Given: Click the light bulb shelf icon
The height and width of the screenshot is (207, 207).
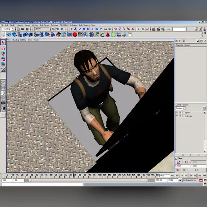Looking at the screenshot, I should point(130,35).
